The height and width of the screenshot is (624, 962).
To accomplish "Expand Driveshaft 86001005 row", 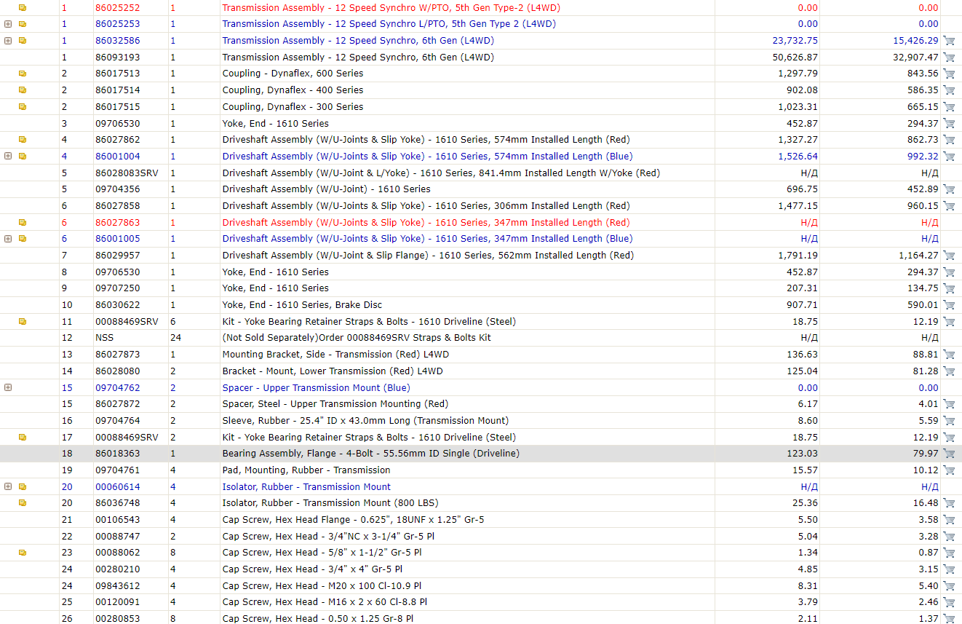I will click(8, 239).
